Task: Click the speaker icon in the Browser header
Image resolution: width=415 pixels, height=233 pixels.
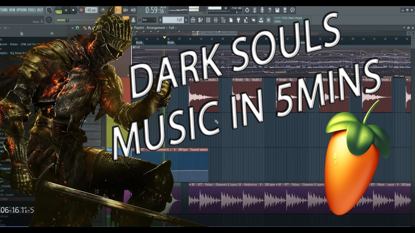Action: [x=52, y=33]
